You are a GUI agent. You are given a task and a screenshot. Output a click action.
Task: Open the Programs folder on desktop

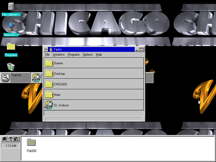point(11,46)
